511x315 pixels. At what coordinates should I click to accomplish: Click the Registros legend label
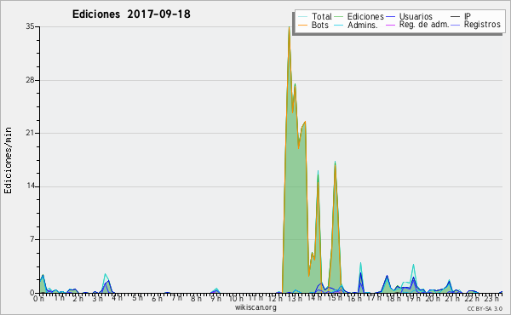pyautogui.click(x=482, y=25)
